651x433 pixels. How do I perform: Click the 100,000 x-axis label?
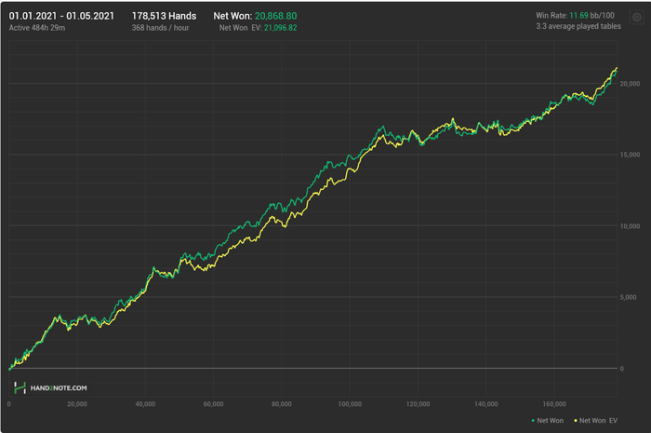click(350, 404)
